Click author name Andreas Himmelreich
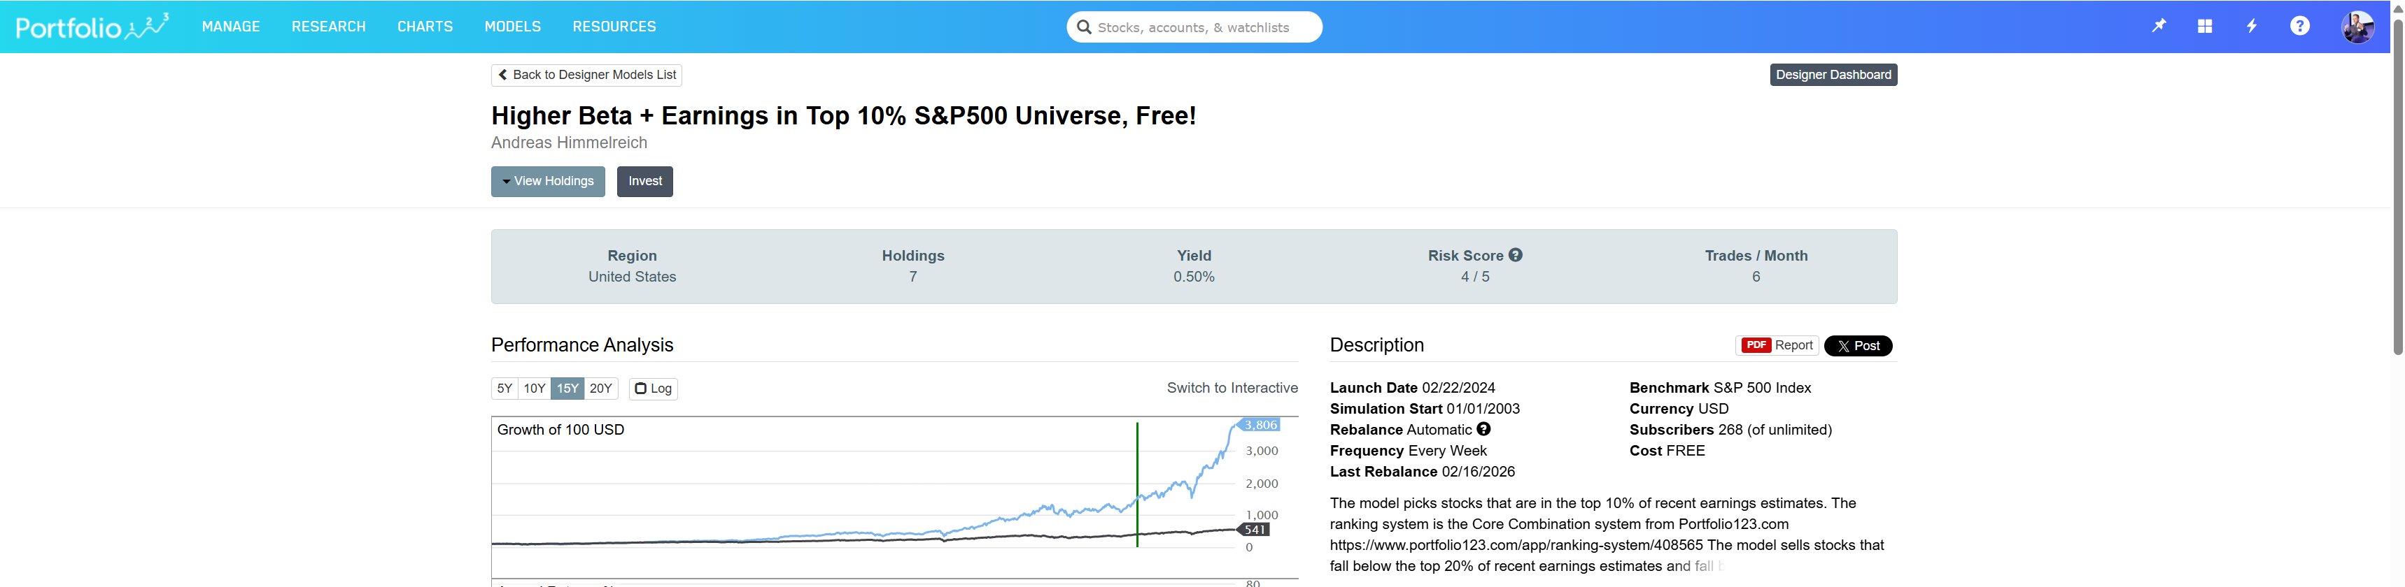This screenshot has height=587, width=2405. (569, 143)
